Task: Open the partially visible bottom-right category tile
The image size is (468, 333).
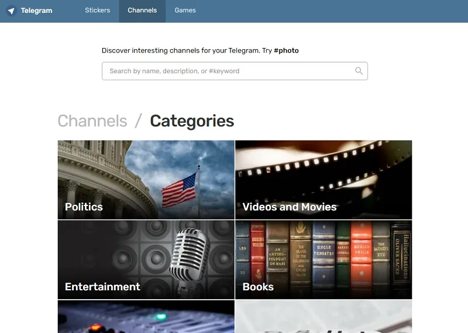Action: (324, 317)
